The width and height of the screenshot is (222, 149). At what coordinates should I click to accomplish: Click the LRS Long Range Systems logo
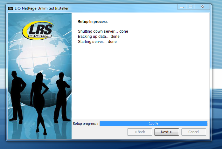[x=38, y=30]
